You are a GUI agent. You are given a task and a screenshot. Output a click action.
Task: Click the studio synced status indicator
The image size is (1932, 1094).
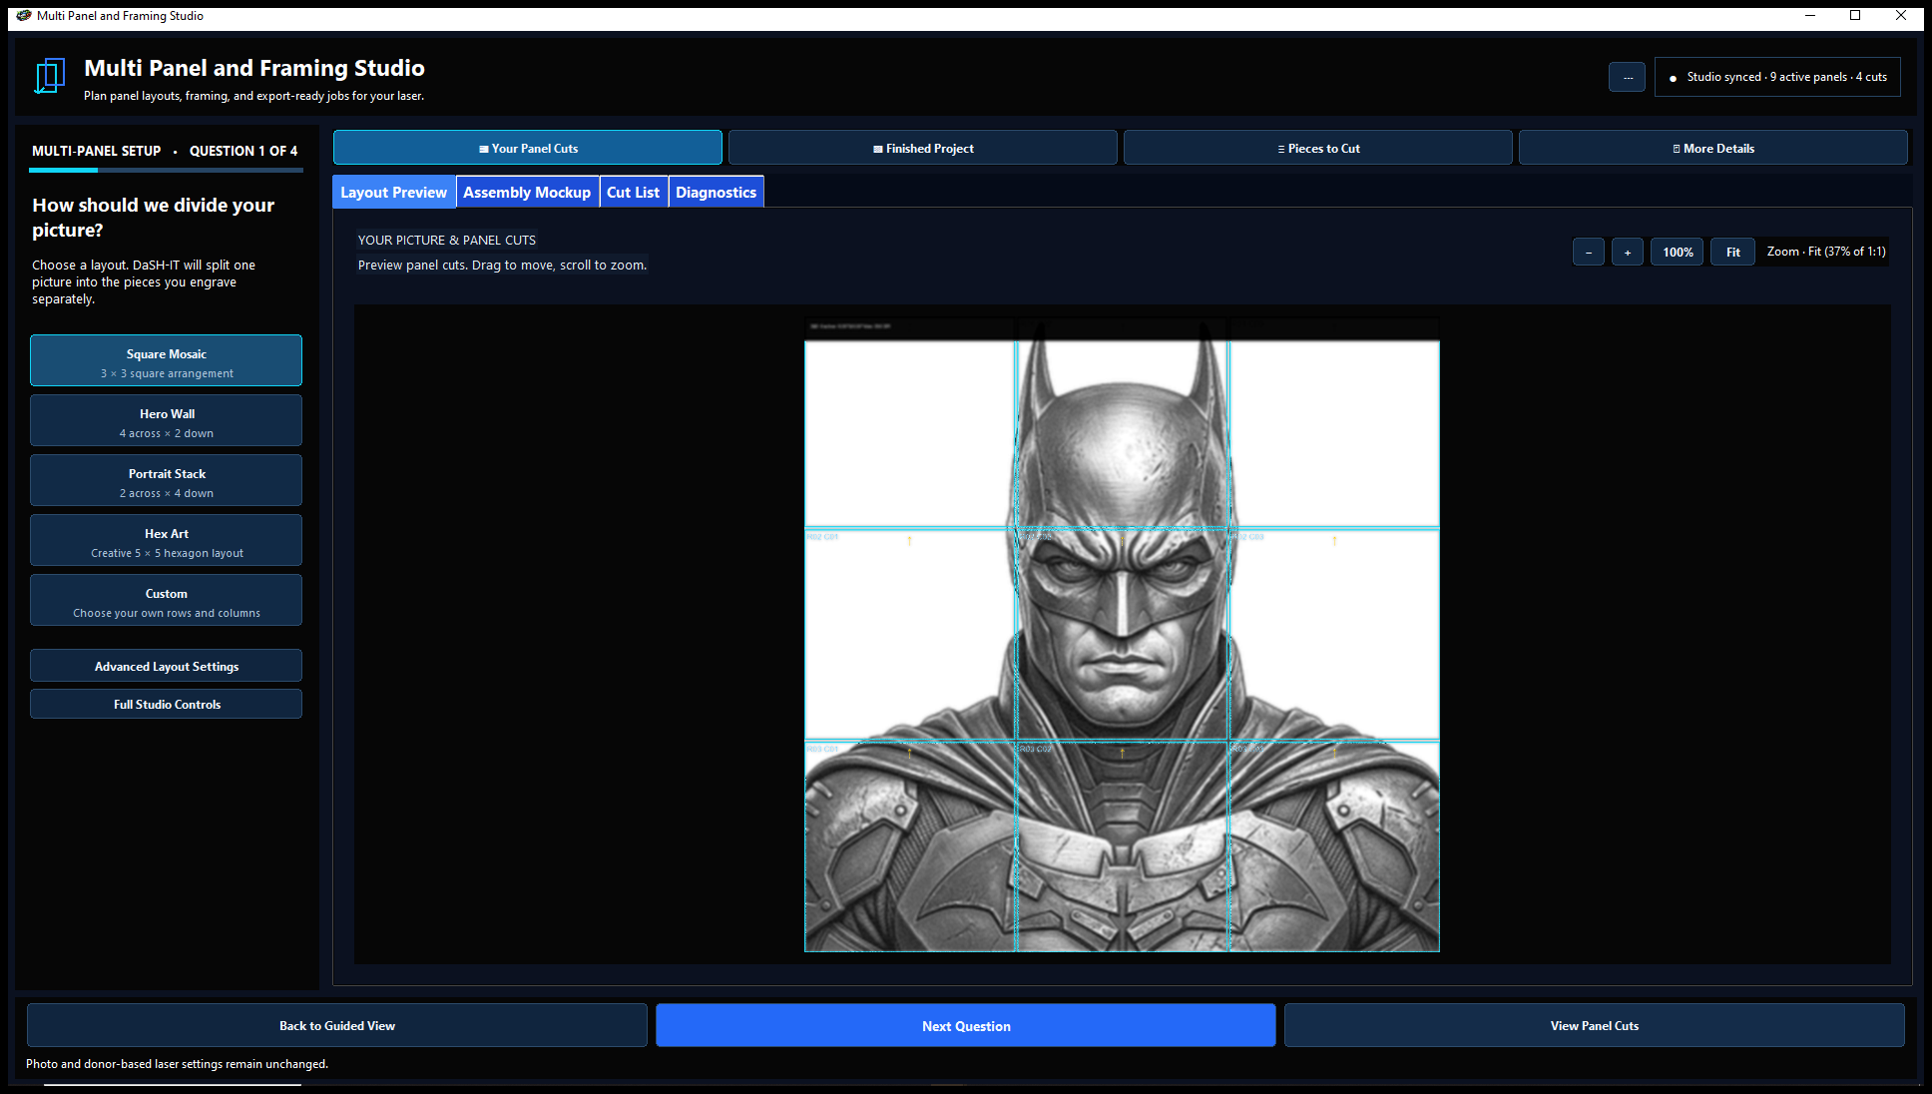coord(1777,77)
